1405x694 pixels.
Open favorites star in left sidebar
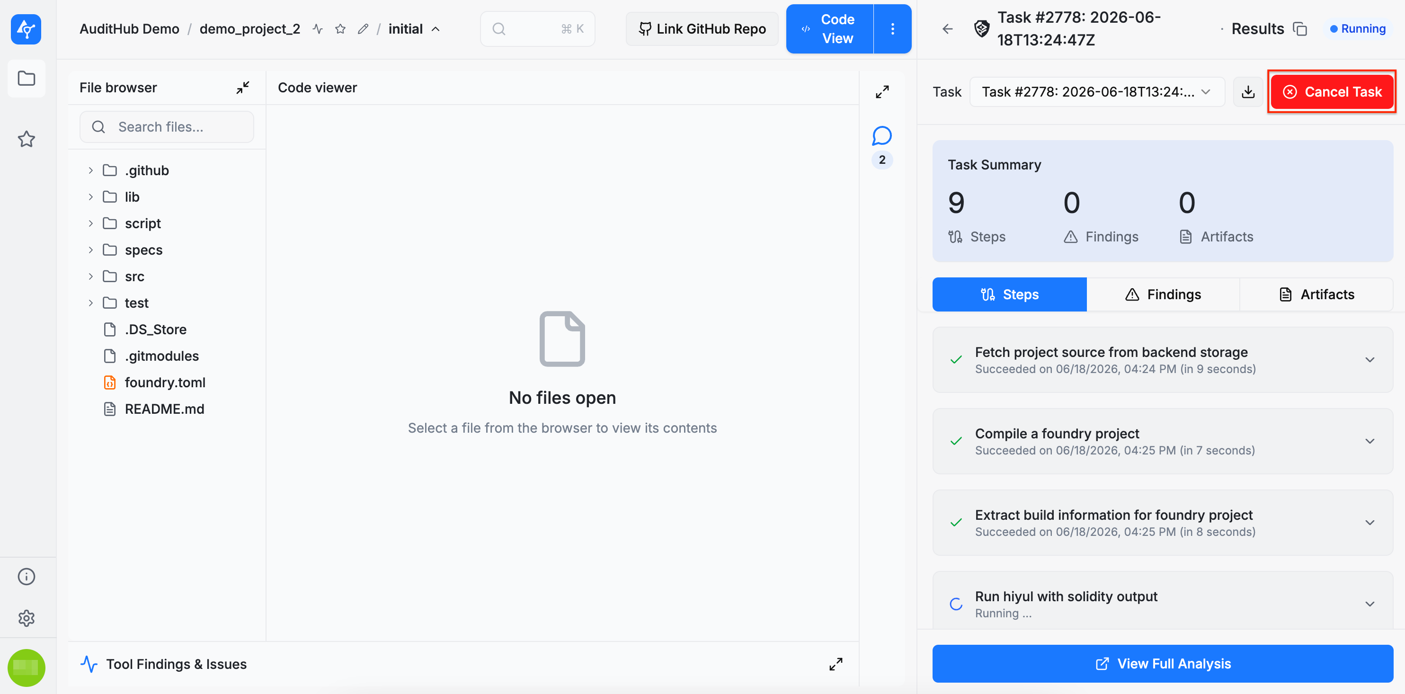tap(26, 139)
